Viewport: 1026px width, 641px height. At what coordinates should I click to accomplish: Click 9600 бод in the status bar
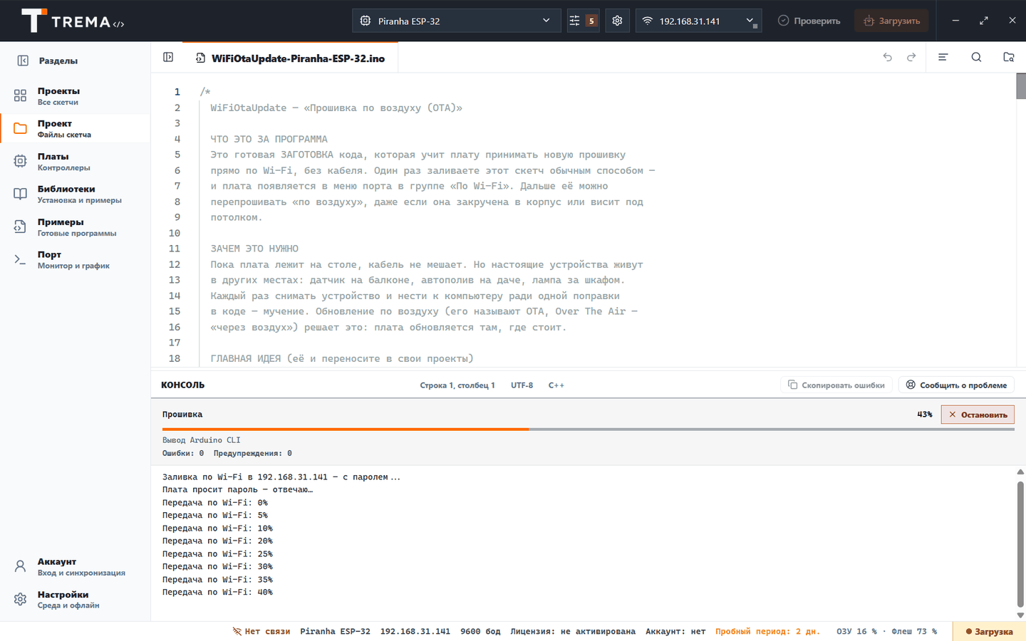[480, 632]
